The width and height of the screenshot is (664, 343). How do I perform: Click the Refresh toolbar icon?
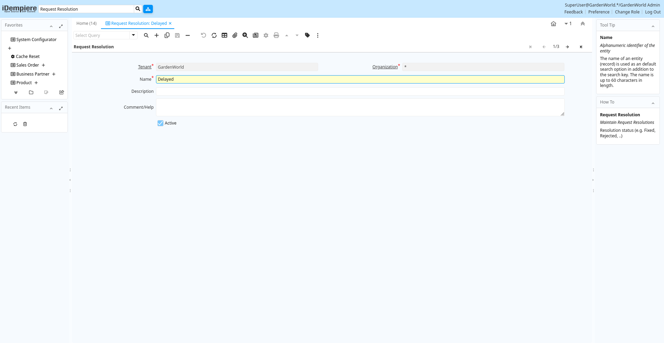pyautogui.click(x=214, y=35)
